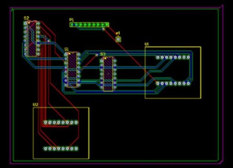Click the hatched body of chip S3
233x168 pixels.
tap(108, 74)
